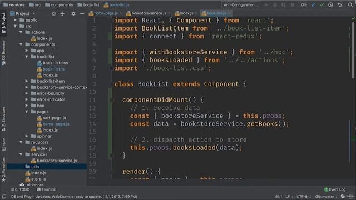Collapse the components folder

pos(21,44)
